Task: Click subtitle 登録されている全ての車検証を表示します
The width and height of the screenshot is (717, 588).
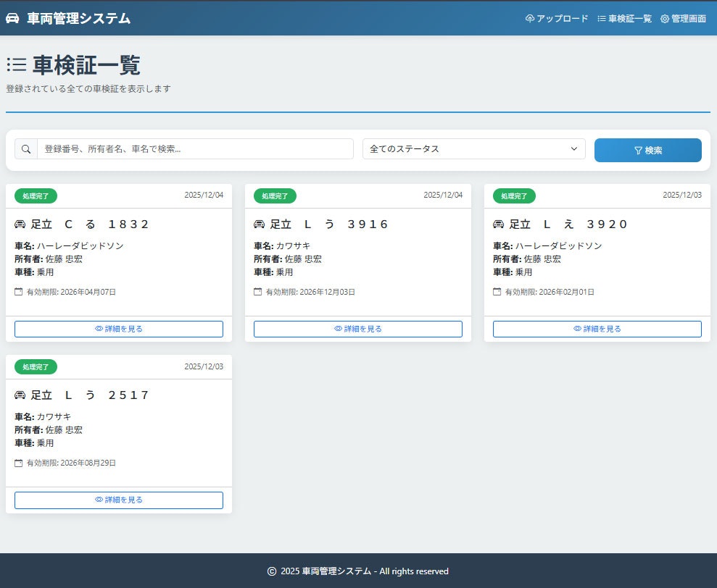Action: click(x=88, y=88)
